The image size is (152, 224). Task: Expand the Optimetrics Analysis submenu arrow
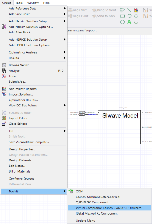[65, 52]
